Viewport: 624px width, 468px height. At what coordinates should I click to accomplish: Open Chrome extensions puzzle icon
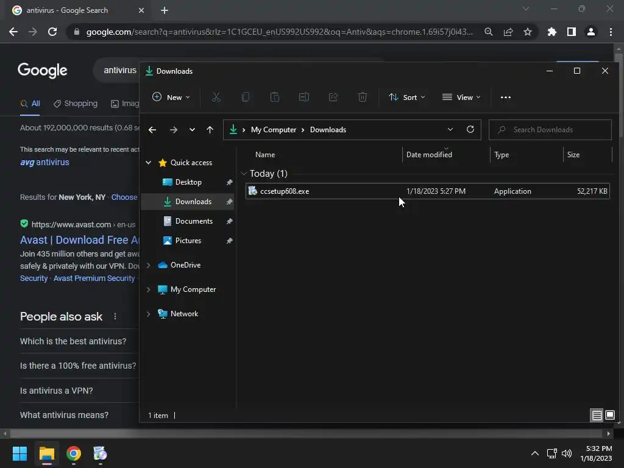pyautogui.click(x=551, y=32)
